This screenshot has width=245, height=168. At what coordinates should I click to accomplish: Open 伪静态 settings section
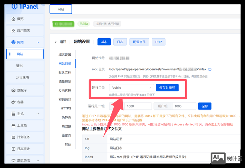click(66, 118)
